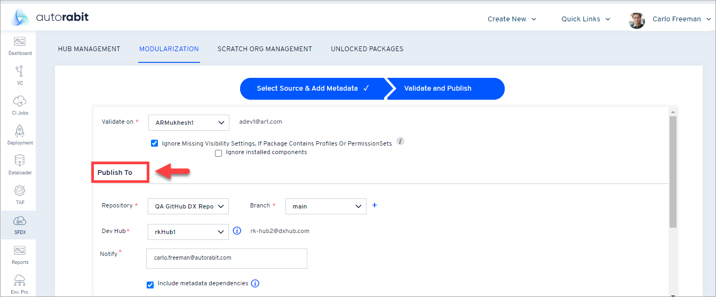This screenshot has height=297, width=716.
Task: Go to Validate and Publish step
Action: (446, 89)
